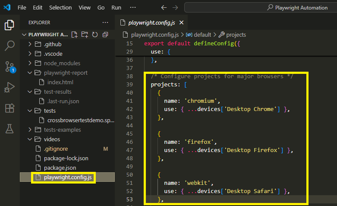Collapse the test-results folder
This screenshot has height=206, width=337.
point(30,92)
